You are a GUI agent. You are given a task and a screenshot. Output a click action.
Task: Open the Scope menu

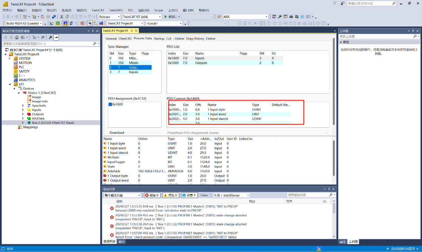click(x=159, y=10)
